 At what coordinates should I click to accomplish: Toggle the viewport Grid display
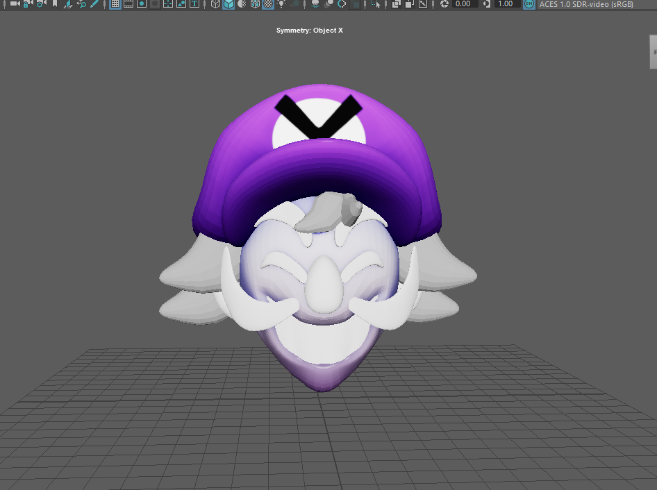tap(115, 3)
